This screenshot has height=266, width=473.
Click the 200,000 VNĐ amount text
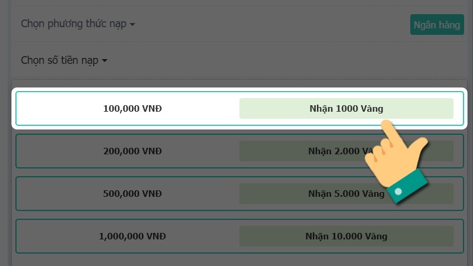click(x=132, y=151)
